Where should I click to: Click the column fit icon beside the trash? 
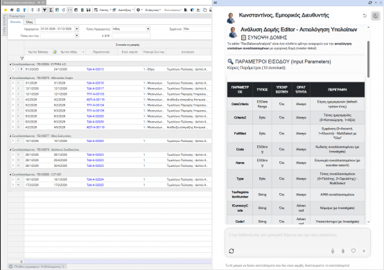point(69,10)
